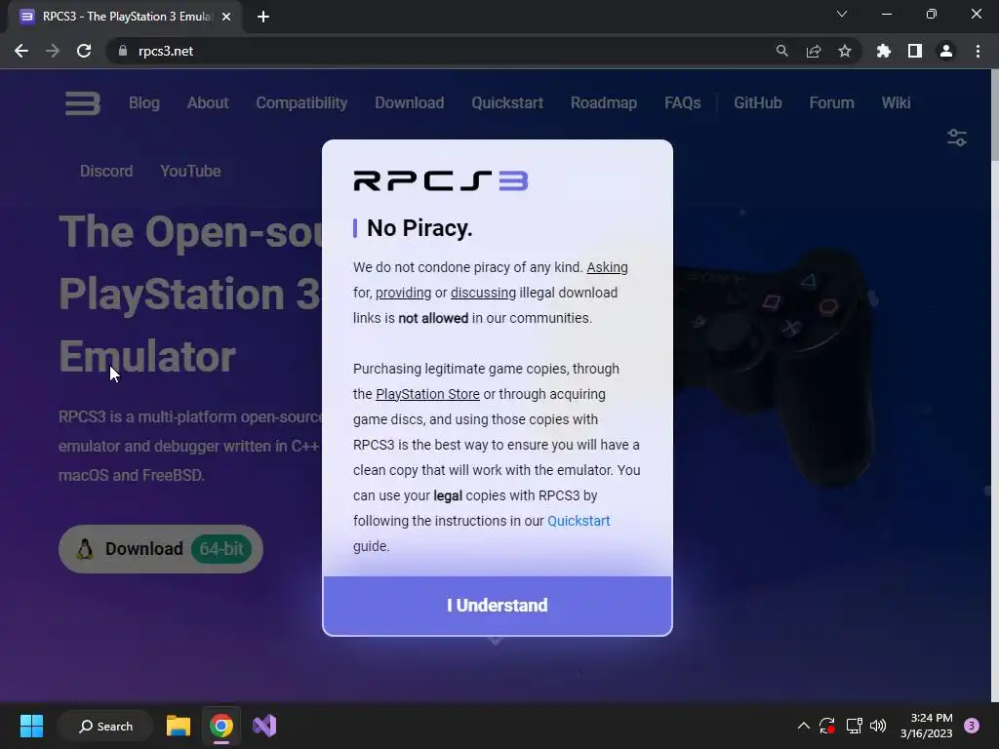Viewport: 999px width, 749px height.
Task: Open the site settings sliders icon
Action: [957, 138]
